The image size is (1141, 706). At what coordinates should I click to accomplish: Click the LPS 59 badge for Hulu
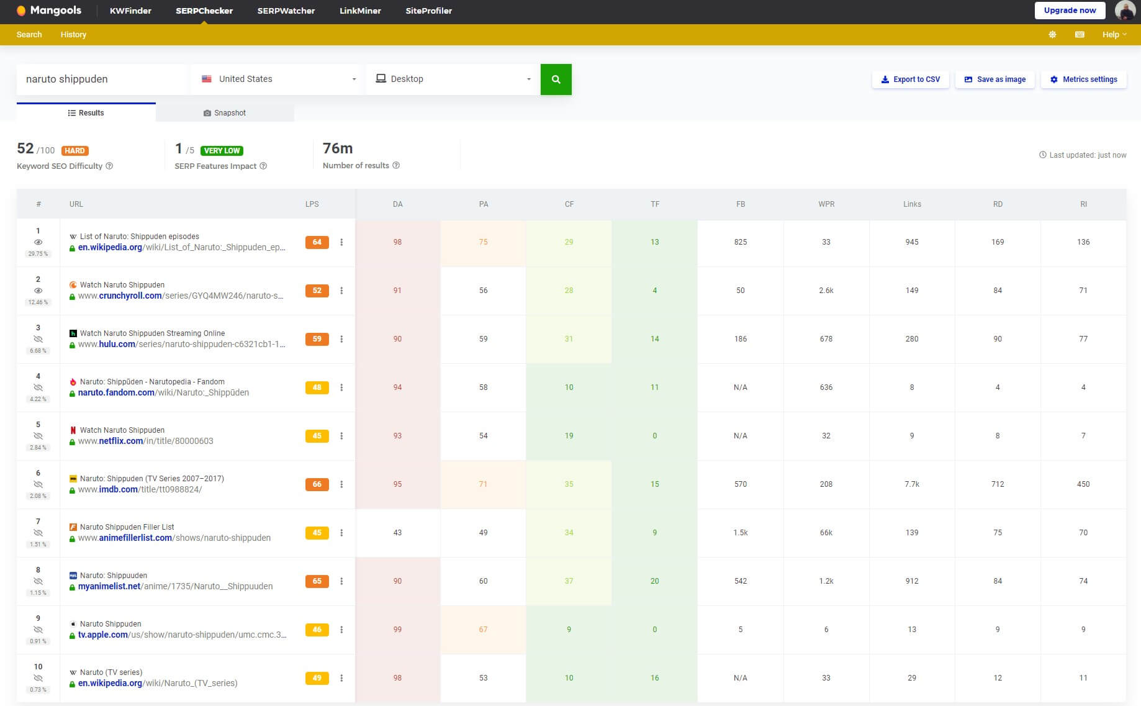click(317, 339)
